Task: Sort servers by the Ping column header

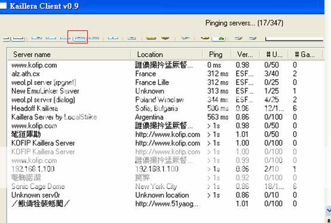Action: tap(217, 54)
